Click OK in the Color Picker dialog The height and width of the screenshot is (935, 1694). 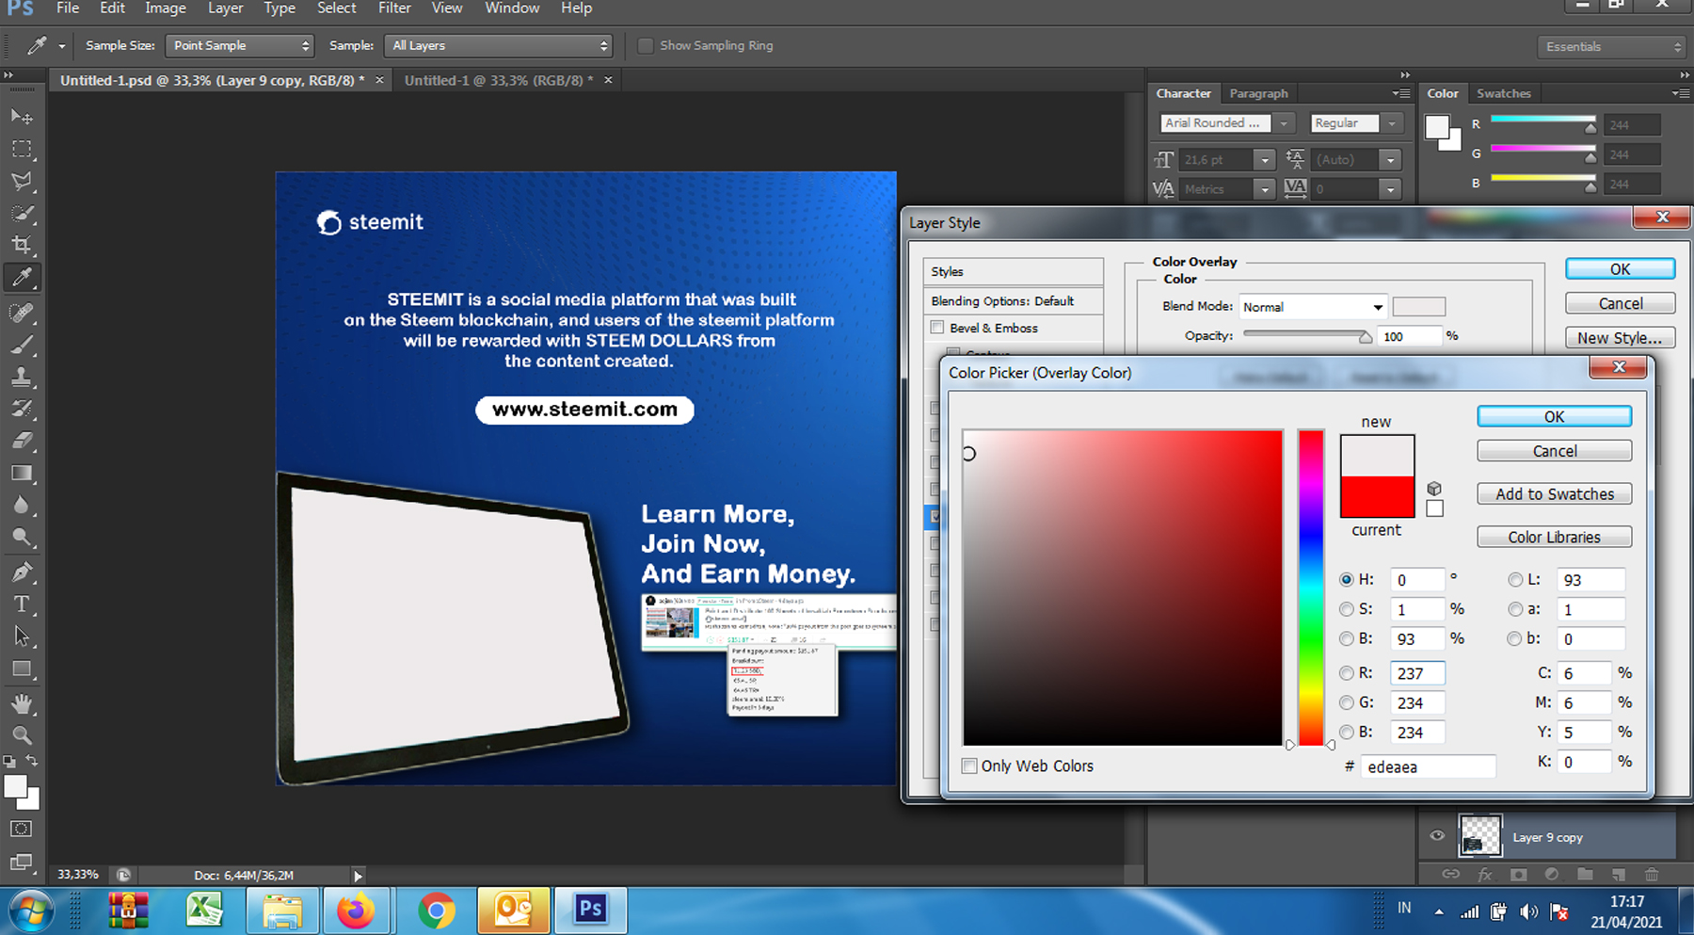[x=1554, y=416]
